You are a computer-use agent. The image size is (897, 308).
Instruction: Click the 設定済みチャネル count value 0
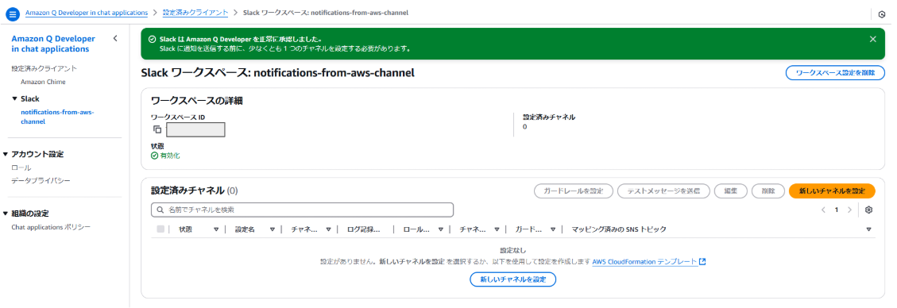coord(525,127)
